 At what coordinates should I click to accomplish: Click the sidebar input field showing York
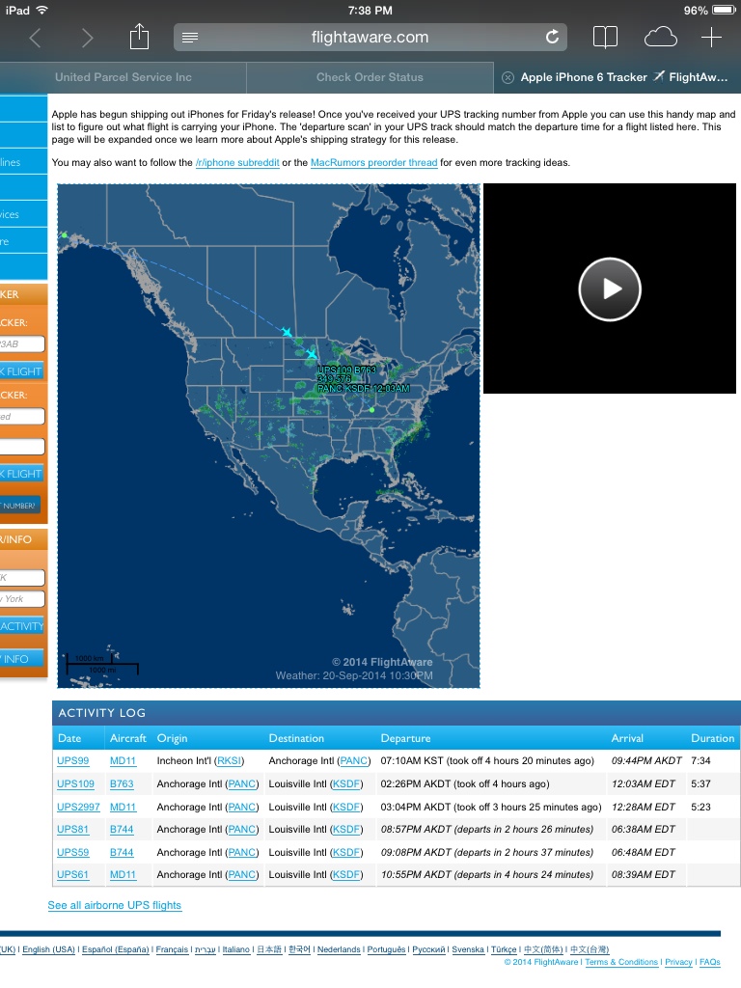pyautogui.click(x=22, y=598)
